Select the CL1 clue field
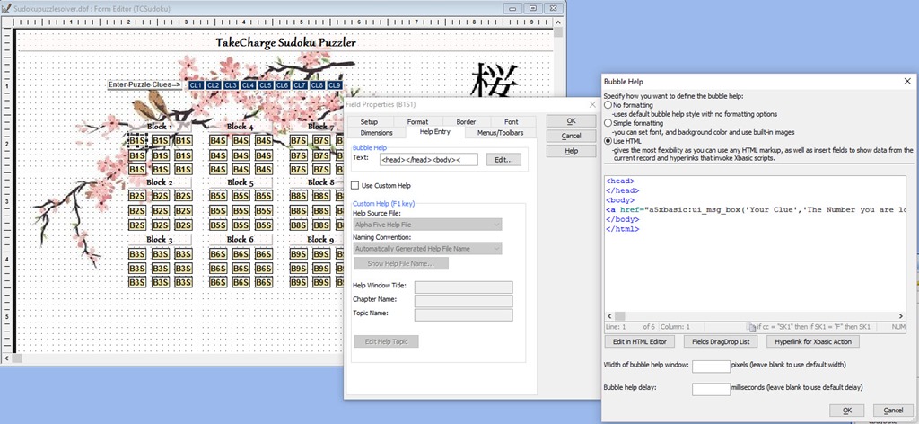Screen dimensions: 919x424 pyautogui.click(x=197, y=85)
